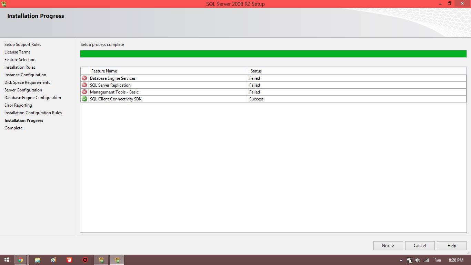This screenshot has height=265, width=471.
Task: Select the Management Tools - Basic feature name
Action: click(114, 92)
